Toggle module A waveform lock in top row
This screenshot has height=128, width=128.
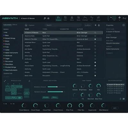coord(8,86)
